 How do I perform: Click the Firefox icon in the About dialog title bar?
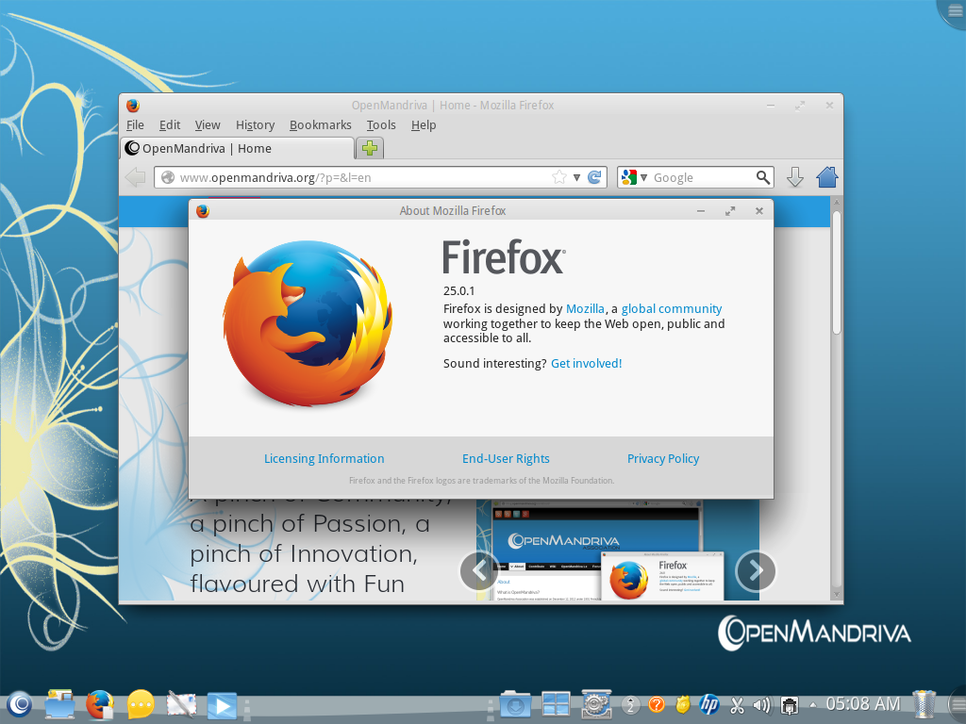(x=203, y=211)
